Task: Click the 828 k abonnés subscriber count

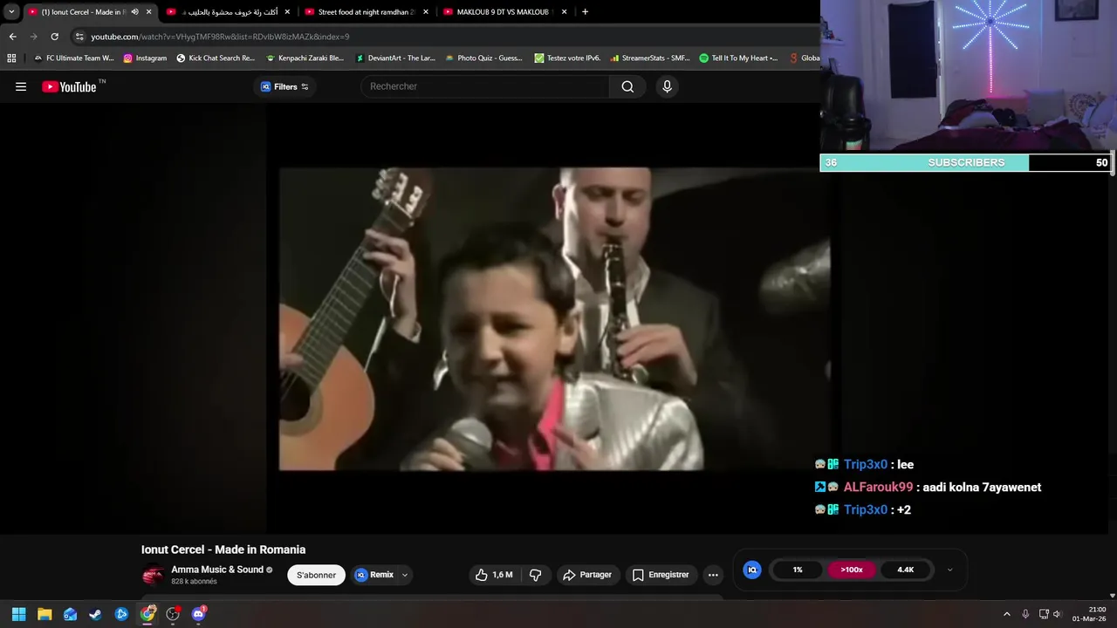Action: pos(194,582)
